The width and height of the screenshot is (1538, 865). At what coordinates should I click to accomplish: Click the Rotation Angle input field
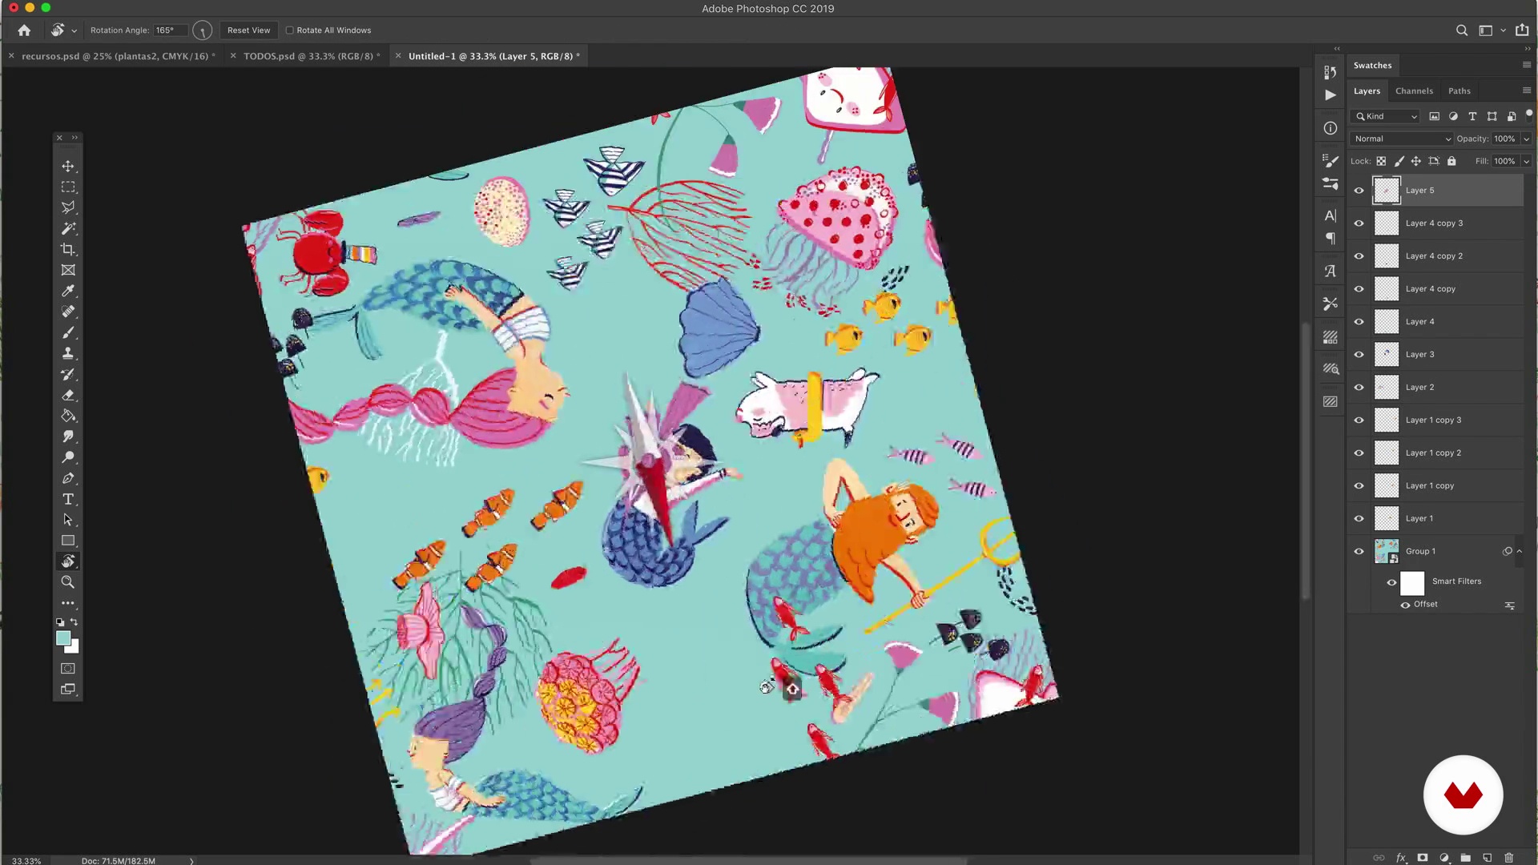170,30
